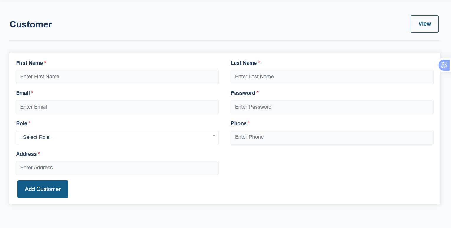Click the Enter Address text field
Screen dimensions: 451x228
click(x=117, y=168)
